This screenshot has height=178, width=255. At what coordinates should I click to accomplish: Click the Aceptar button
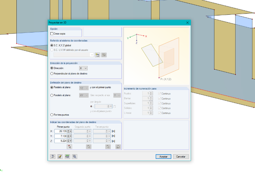click(163, 157)
